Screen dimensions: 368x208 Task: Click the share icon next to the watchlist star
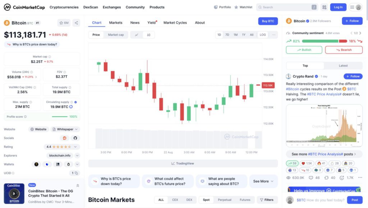(x=76, y=23)
